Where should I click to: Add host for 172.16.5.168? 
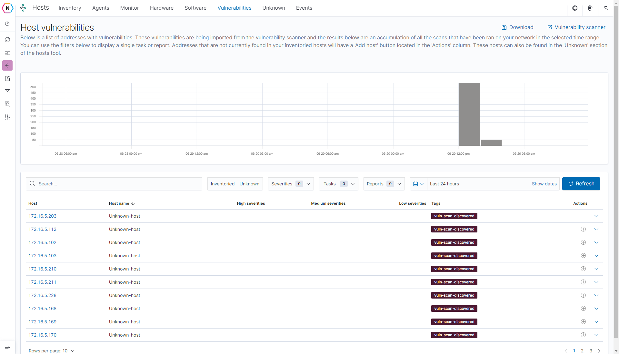click(x=583, y=309)
